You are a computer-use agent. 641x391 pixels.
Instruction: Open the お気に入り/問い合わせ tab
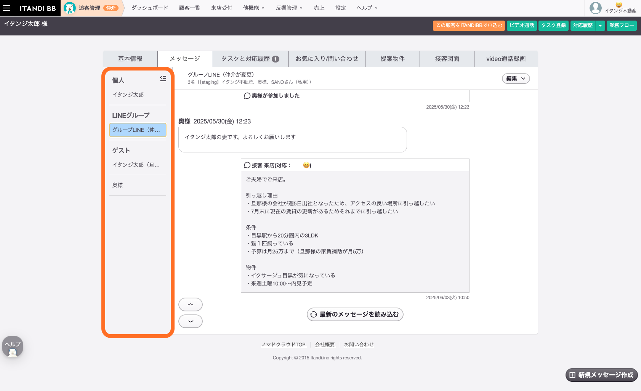[327, 59]
